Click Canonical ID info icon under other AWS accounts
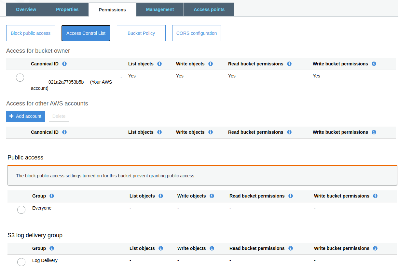The height and width of the screenshot is (274, 399). coord(64,132)
